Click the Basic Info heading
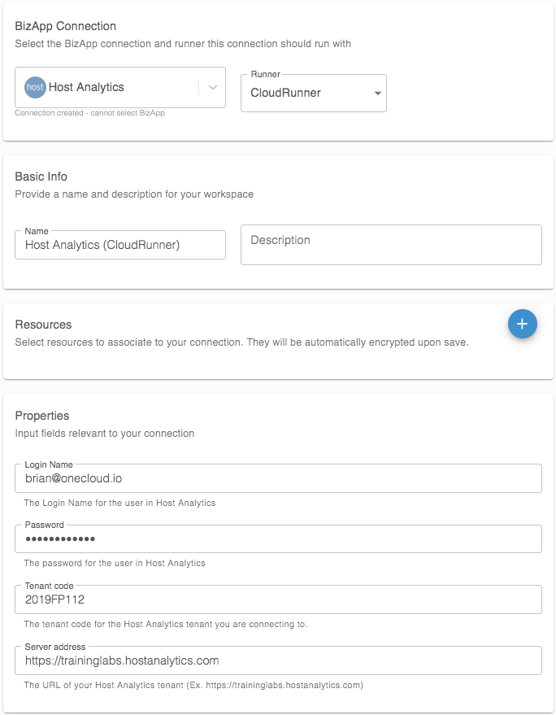Viewport: 556px width, 715px height. click(41, 177)
